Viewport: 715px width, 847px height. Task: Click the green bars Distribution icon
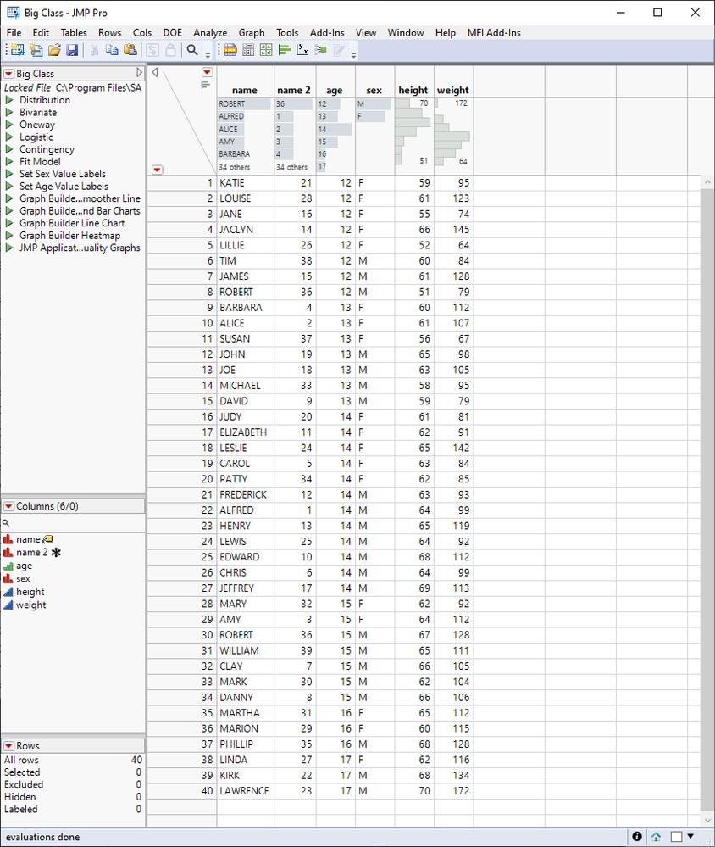coord(285,50)
